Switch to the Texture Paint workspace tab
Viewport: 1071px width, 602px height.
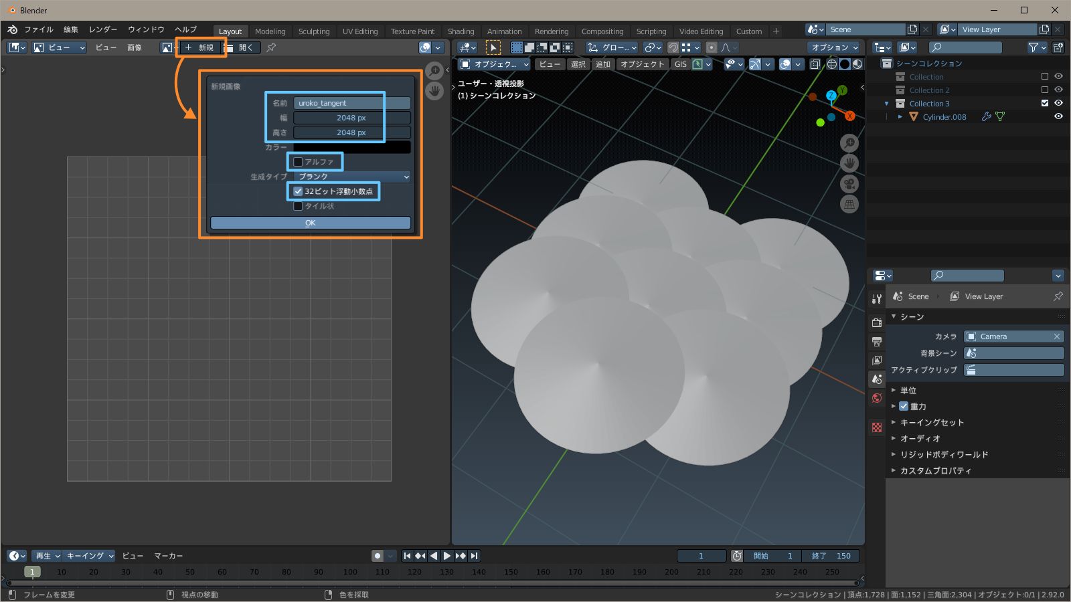412,31
